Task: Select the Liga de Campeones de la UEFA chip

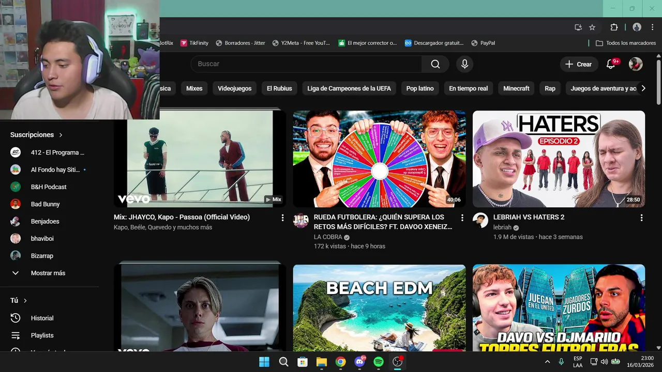Action: 349,88
